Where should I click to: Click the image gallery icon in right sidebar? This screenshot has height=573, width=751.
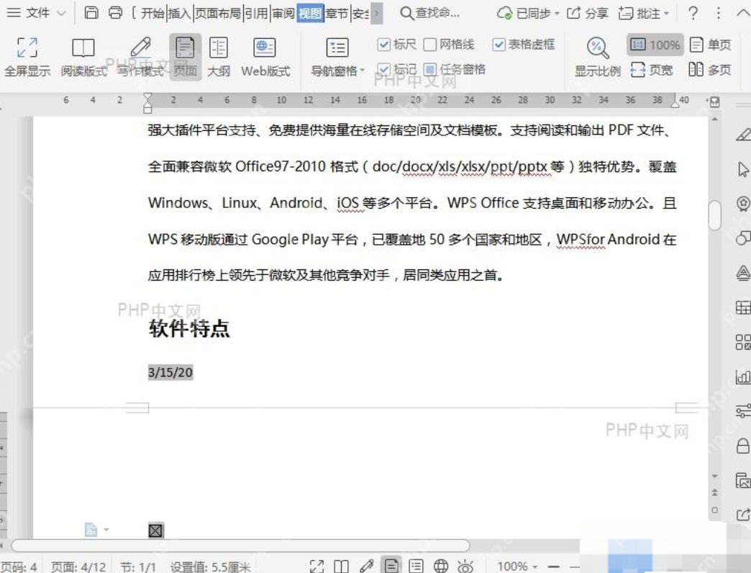click(x=743, y=479)
